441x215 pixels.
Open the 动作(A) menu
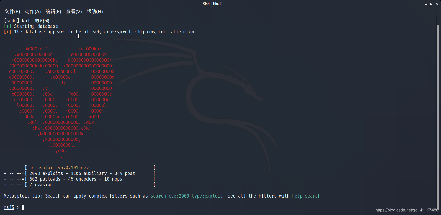click(33, 12)
